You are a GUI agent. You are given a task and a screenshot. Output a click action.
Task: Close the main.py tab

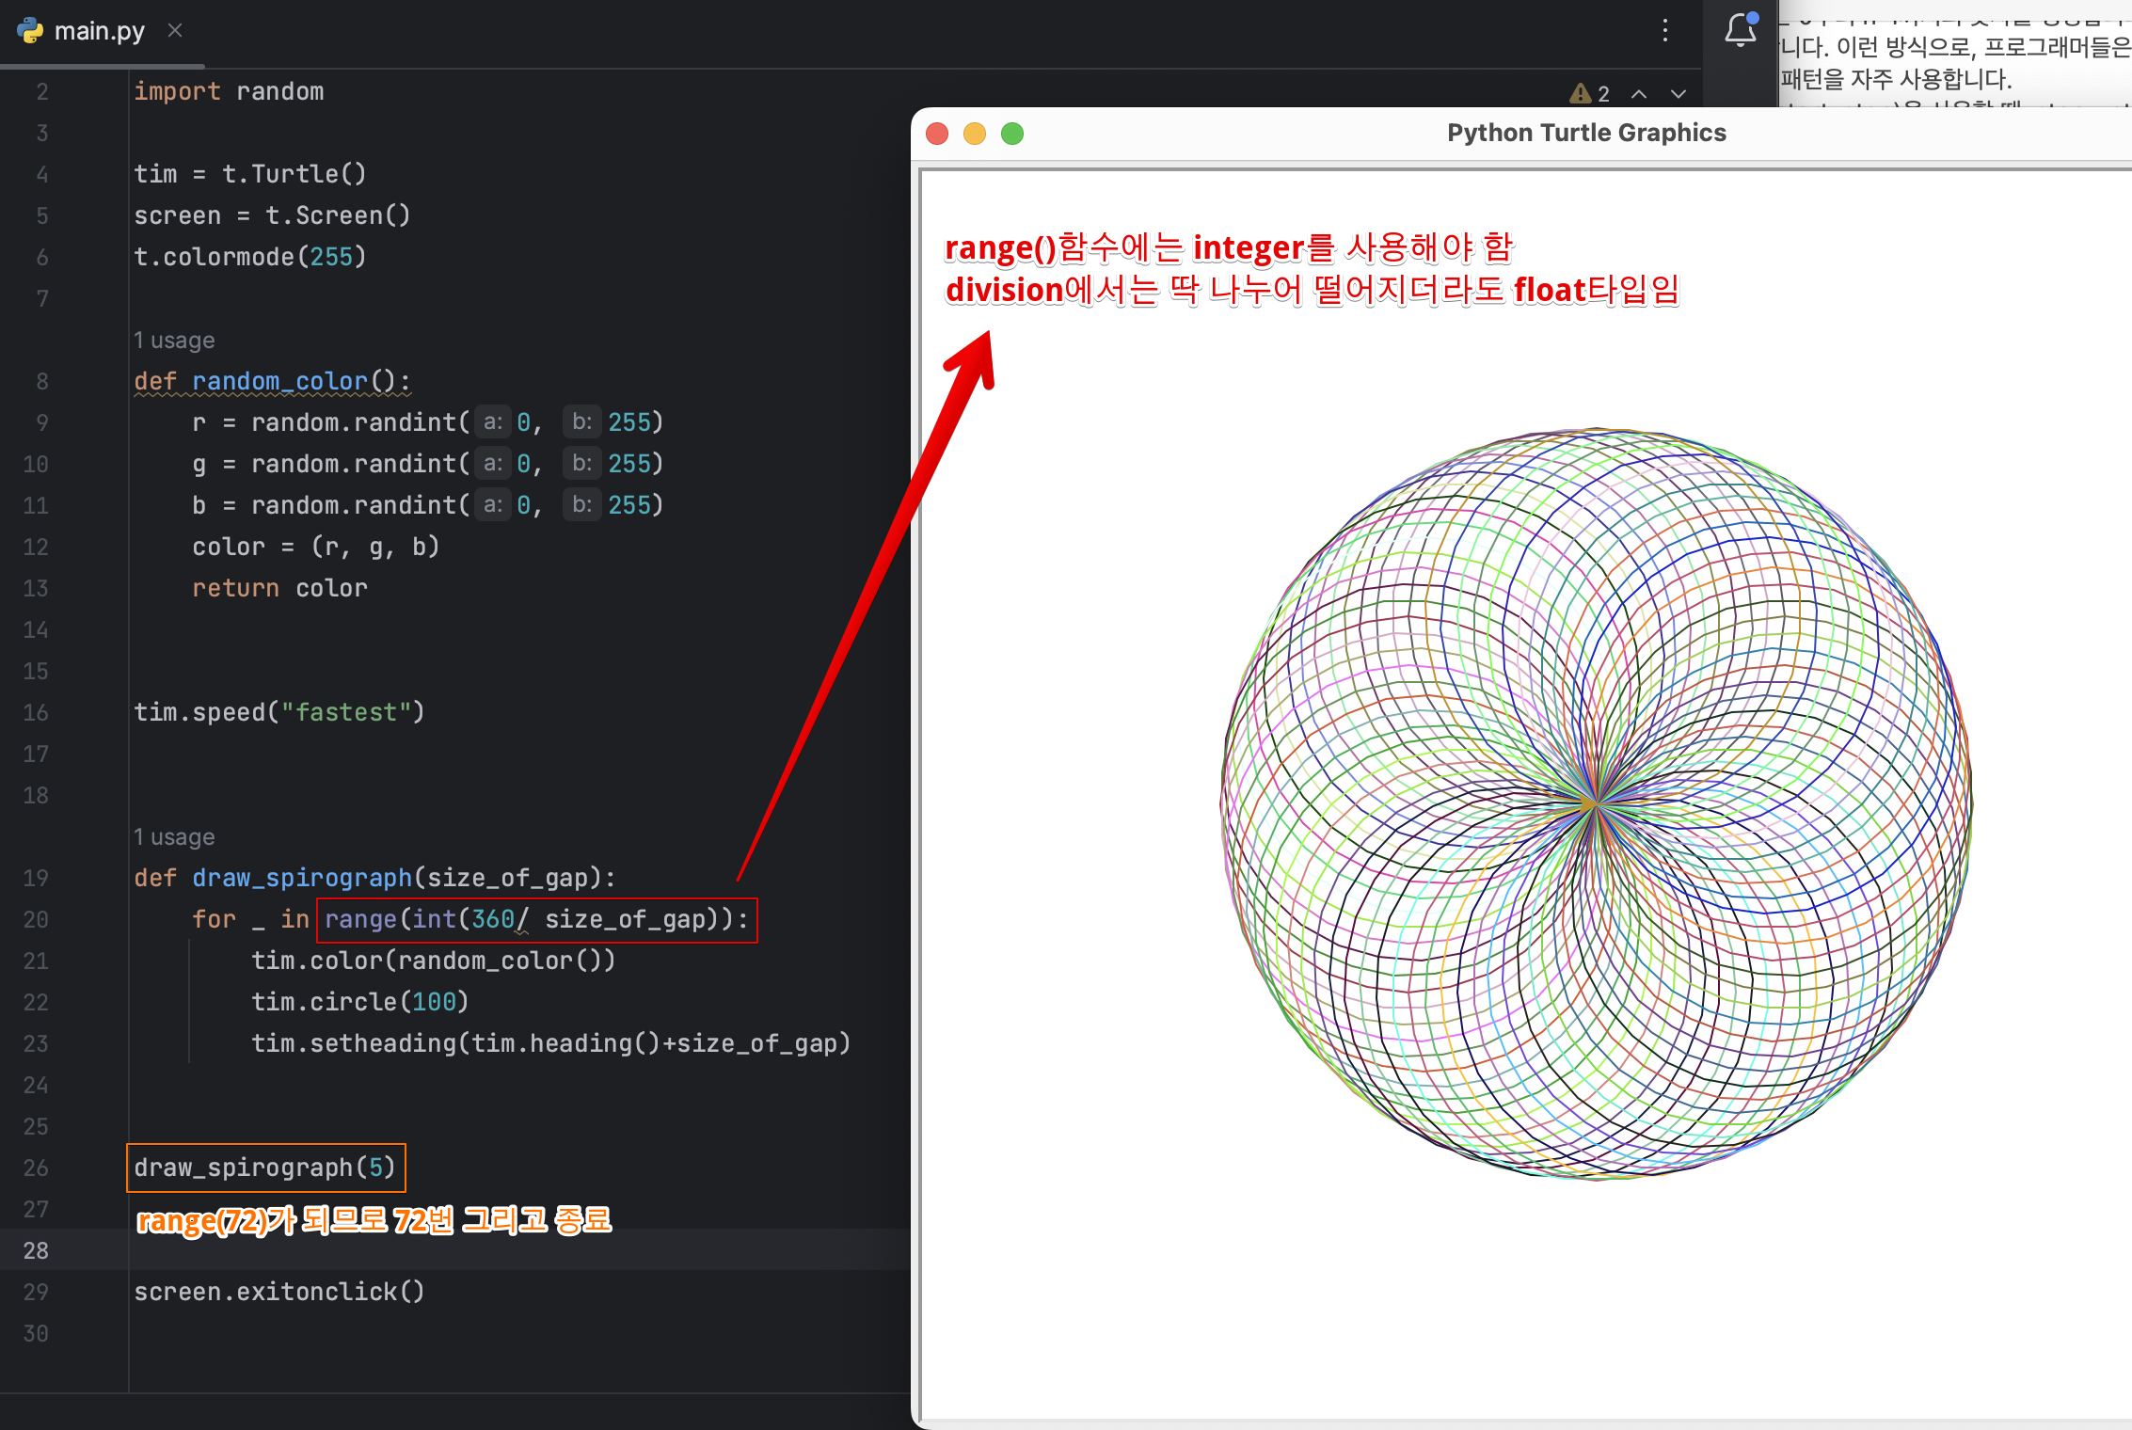pyautogui.click(x=175, y=31)
